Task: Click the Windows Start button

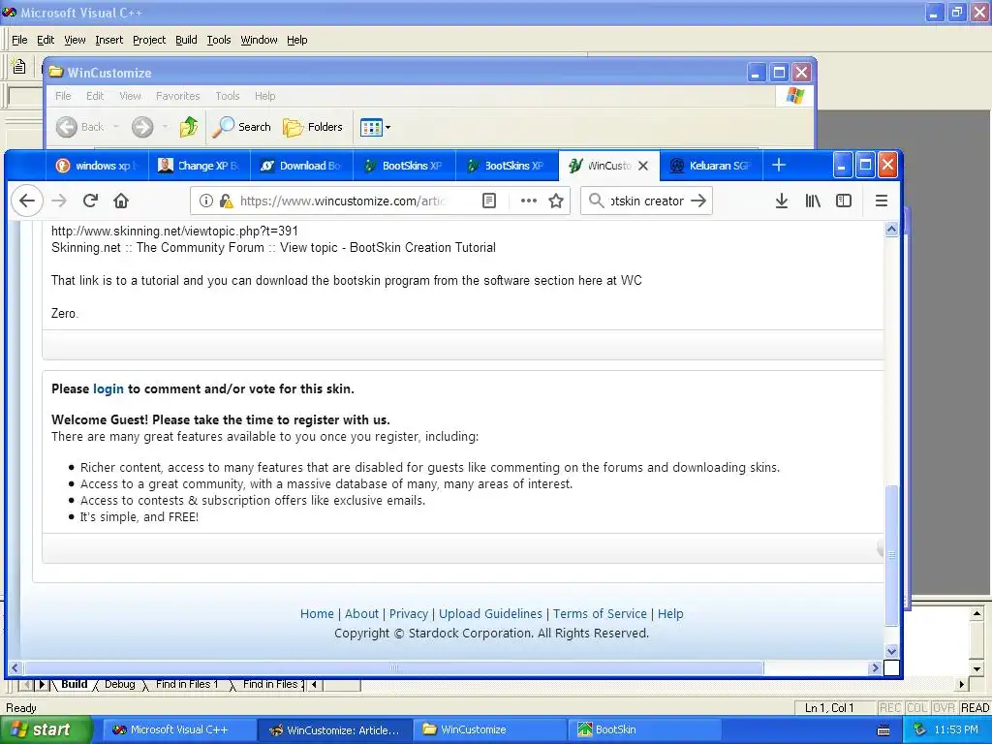Action: 46,730
